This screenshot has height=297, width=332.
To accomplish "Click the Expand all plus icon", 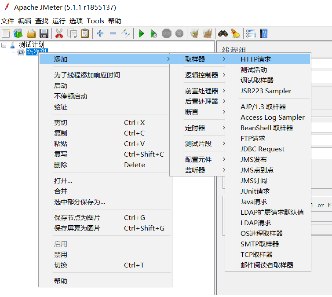I will pos(100,33).
